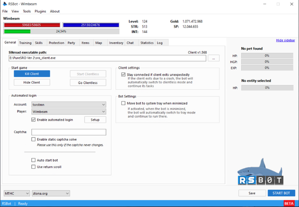Click the START BOT button
Image resolution: width=299 pixels, height=207 pixels.
tap(281, 193)
